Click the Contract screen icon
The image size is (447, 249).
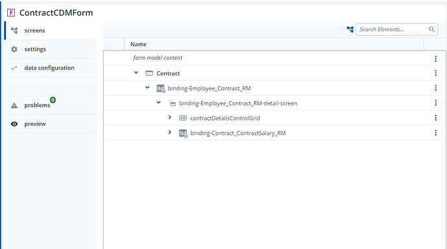tap(149, 73)
